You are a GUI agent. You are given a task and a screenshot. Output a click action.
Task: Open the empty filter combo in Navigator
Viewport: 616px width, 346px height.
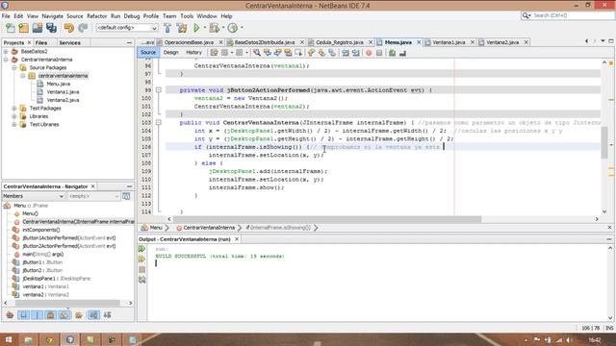93,196
